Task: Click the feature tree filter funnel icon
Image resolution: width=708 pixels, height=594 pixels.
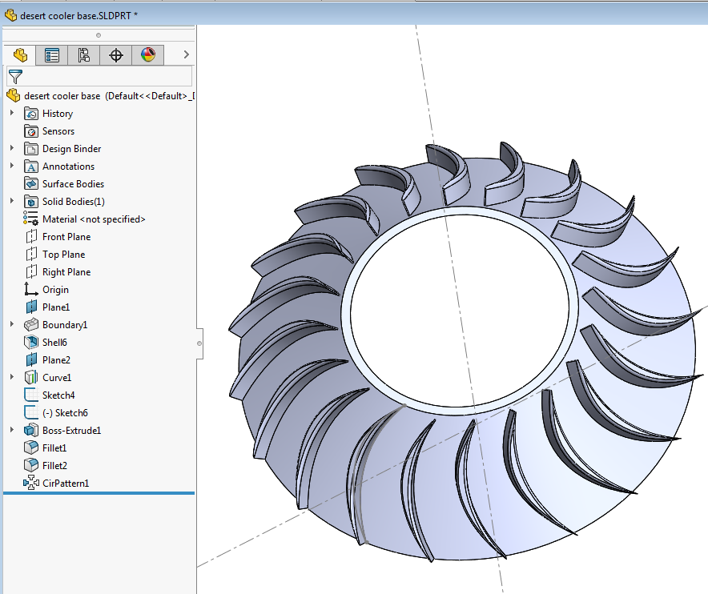Action: click(x=14, y=76)
